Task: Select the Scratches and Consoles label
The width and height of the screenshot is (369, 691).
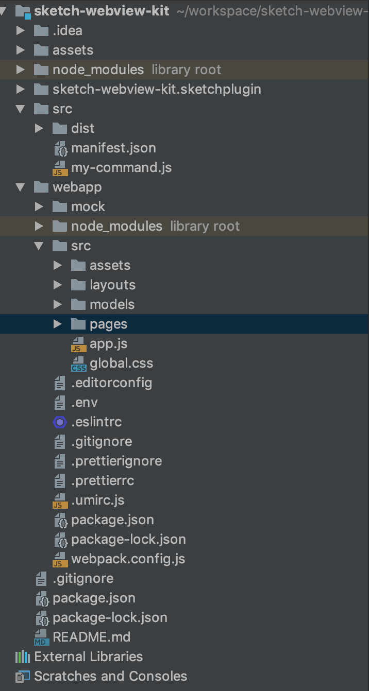Action: point(111,676)
